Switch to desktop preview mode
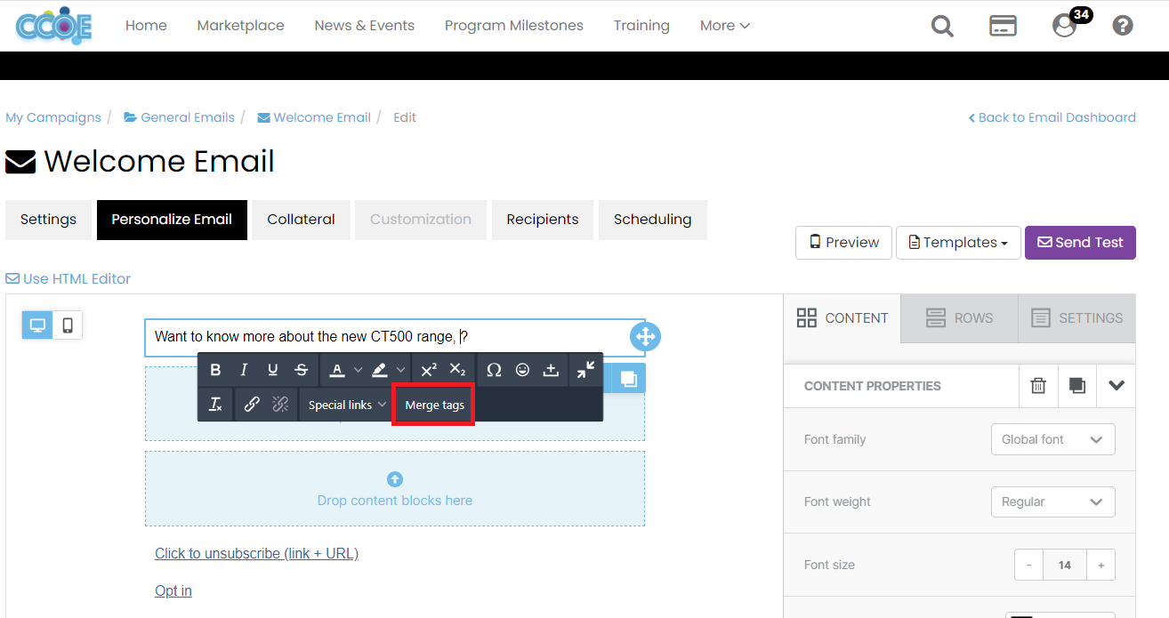 [37, 325]
